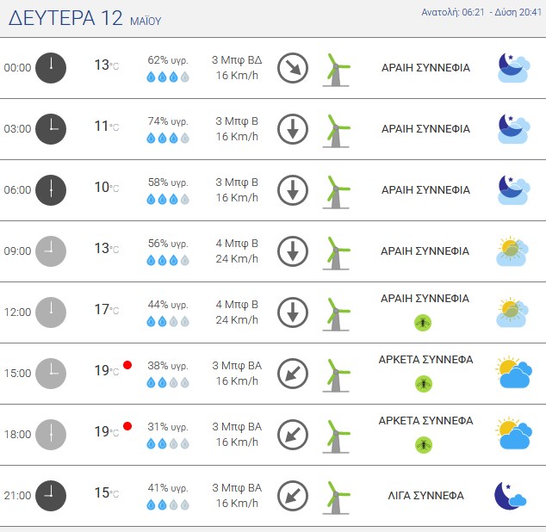Click the north wind arrow at 12:00
Image resolution: width=546 pixels, height=532 pixels.
click(x=293, y=312)
